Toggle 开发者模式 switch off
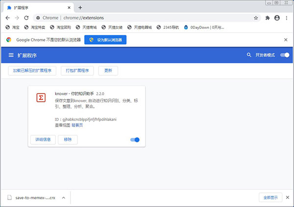294x207 pixels. click(285, 55)
